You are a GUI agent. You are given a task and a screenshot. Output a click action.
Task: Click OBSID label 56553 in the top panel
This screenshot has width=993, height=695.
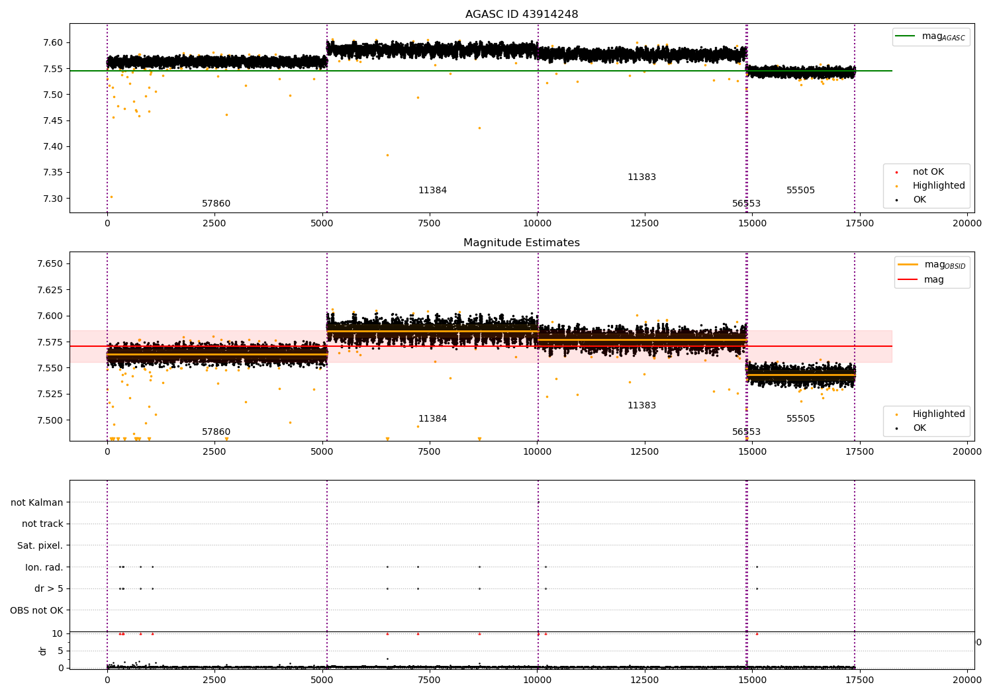[746, 204]
